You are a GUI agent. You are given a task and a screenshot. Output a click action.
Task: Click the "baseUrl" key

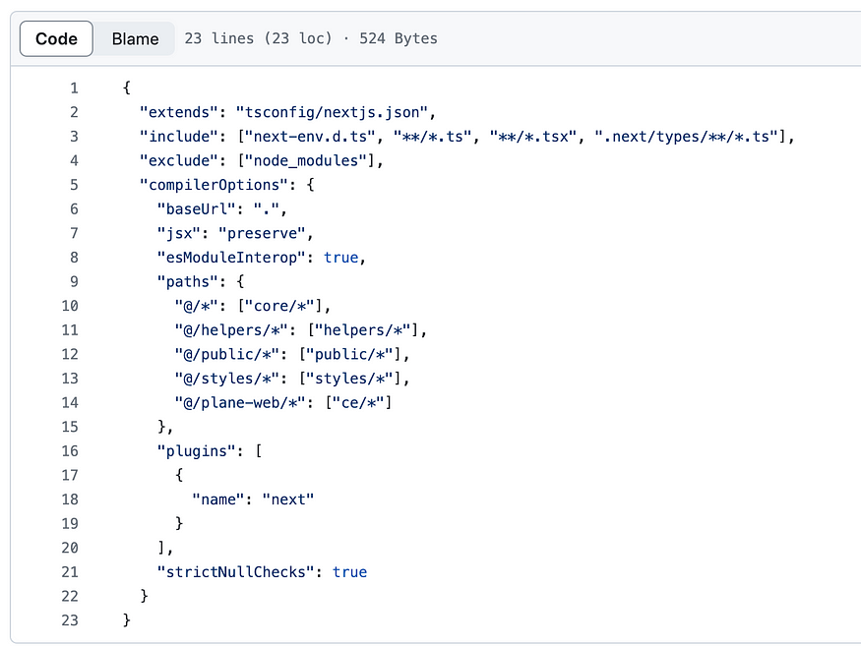197,208
